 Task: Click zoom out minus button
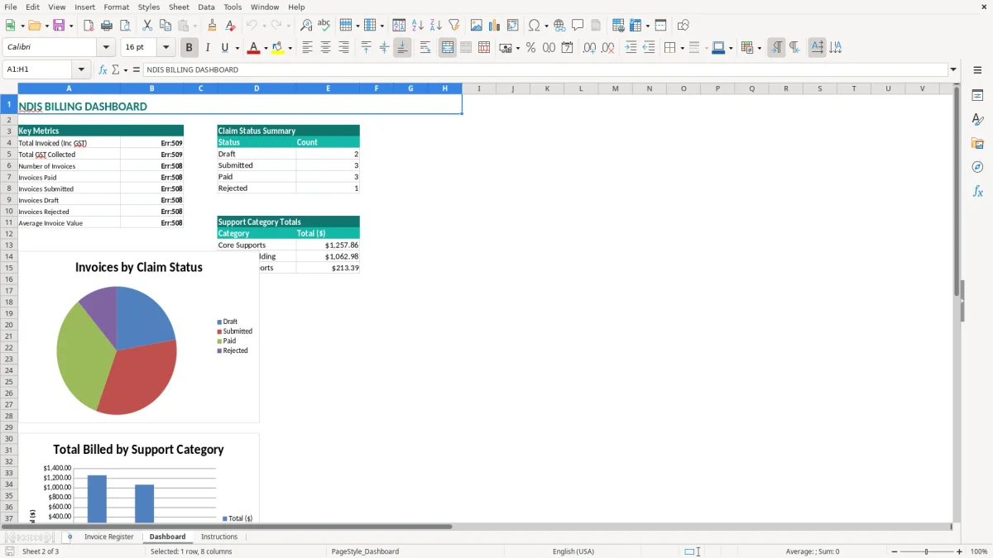[895, 551]
